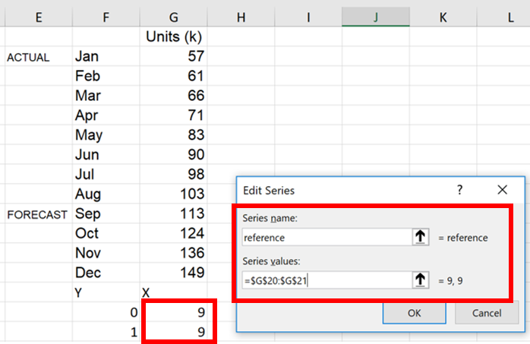This screenshot has height=344, width=530.
Task: Select the Oct month cell
Action: click(x=106, y=233)
